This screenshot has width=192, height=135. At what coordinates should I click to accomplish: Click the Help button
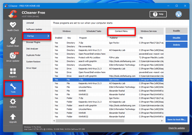(158, 14)
